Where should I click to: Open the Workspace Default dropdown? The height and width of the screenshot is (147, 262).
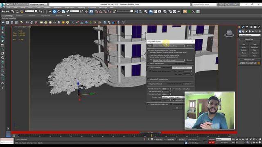pyautogui.click(x=38, y=4)
